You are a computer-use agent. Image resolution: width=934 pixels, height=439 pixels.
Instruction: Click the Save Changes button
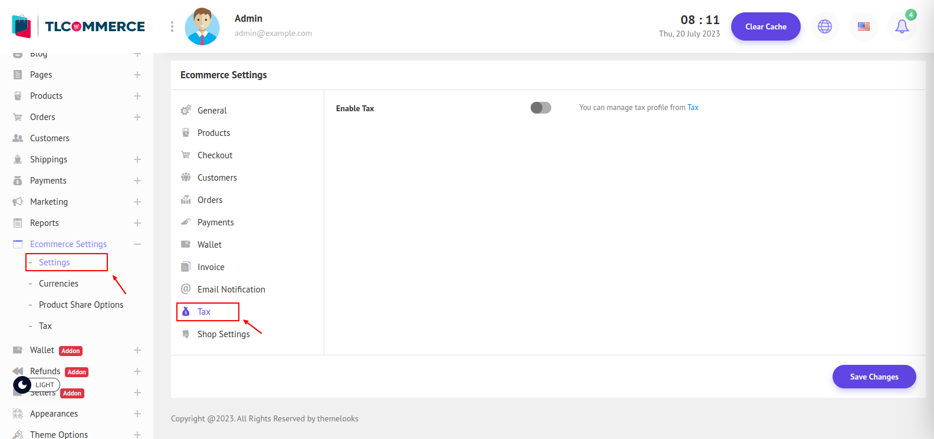(x=874, y=377)
